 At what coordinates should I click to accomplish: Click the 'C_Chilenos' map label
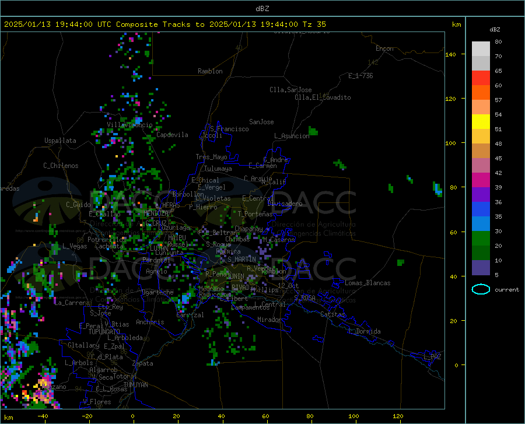61,166
